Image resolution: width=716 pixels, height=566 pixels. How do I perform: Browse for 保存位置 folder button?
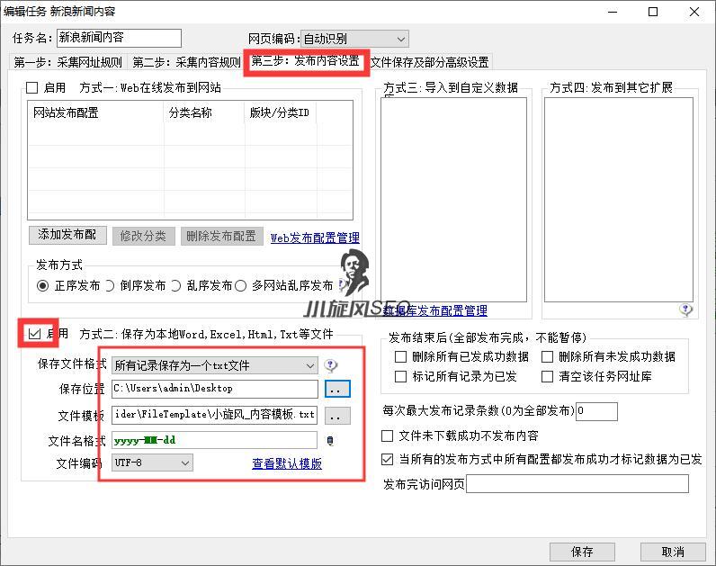tap(337, 389)
